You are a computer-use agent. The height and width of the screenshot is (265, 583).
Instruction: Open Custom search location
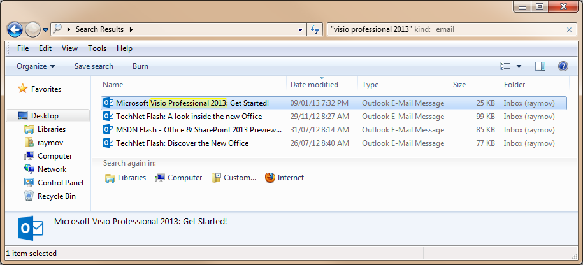coord(234,178)
